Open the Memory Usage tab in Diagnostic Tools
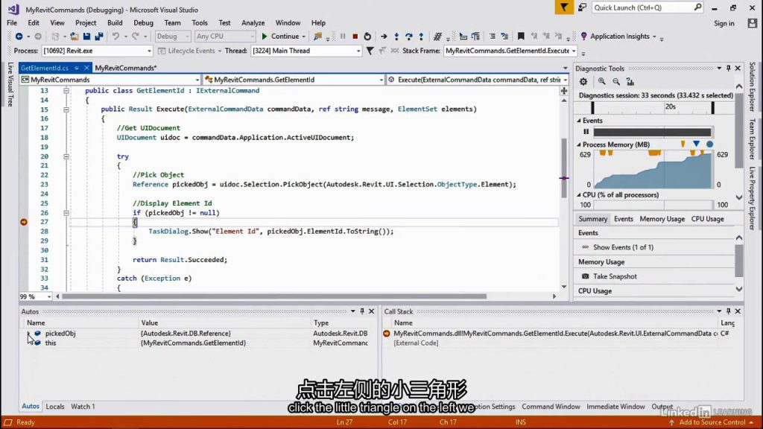The height and width of the screenshot is (429, 763). [662, 219]
